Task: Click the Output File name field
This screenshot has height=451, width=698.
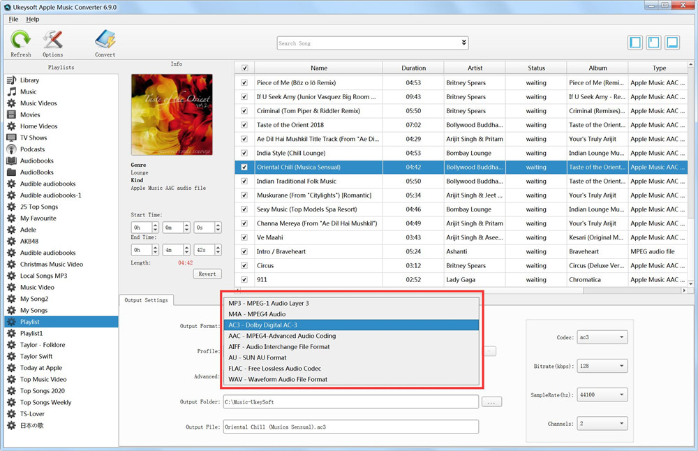Action: click(x=351, y=427)
